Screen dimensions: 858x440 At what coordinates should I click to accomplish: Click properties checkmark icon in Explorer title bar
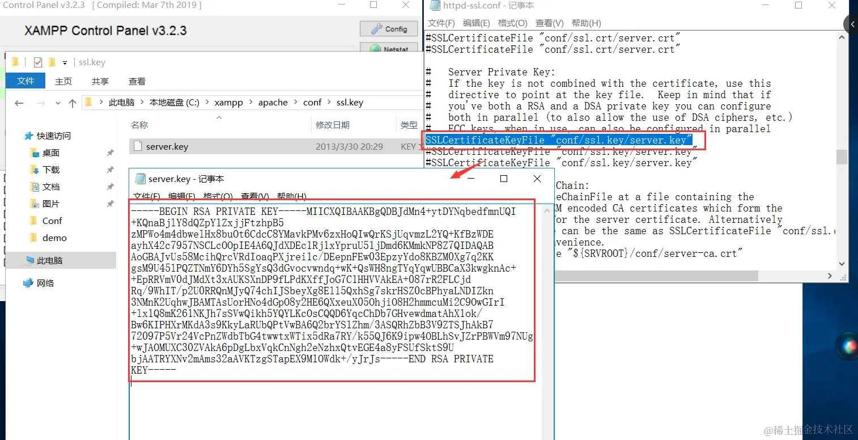(38, 62)
